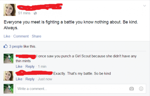This screenshot has height=96, width=150.
Task: Click the public globe privacy icon
Action: 35,13
